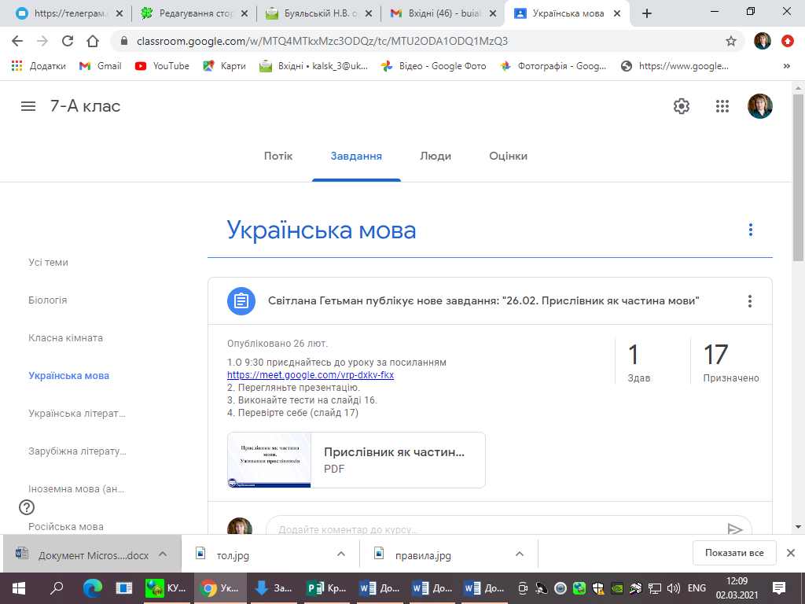Open the meet.google.com lesson link
The width and height of the screenshot is (805, 604).
[310, 375]
